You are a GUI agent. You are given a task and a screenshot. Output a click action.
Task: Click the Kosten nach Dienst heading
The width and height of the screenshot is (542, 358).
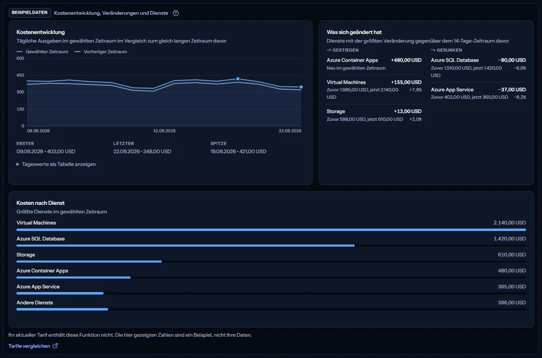point(41,203)
